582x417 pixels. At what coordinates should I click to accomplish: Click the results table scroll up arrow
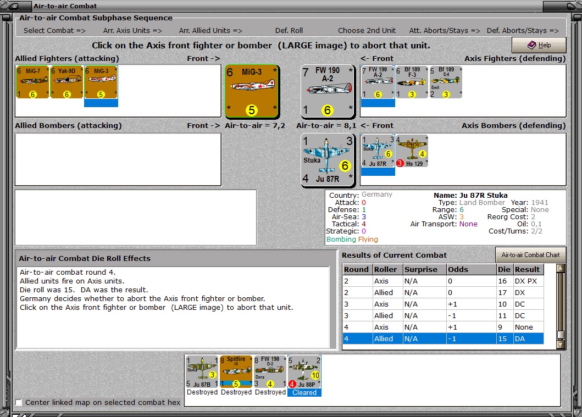[x=561, y=268]
